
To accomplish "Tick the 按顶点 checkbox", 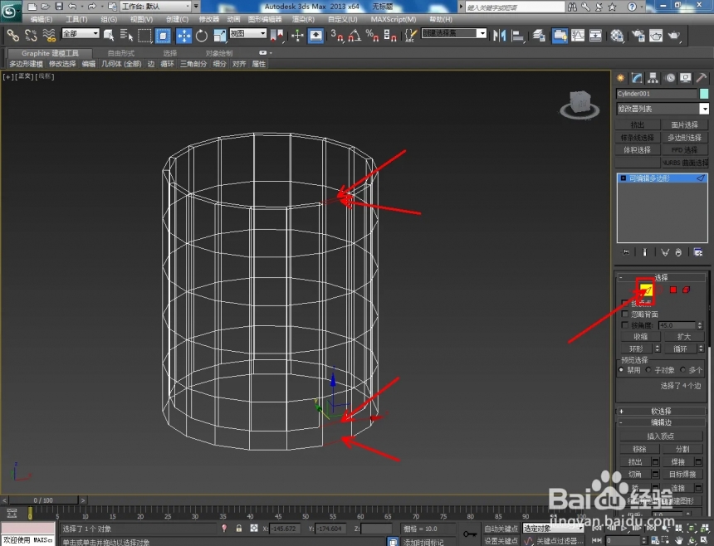I will pos(624,303).
